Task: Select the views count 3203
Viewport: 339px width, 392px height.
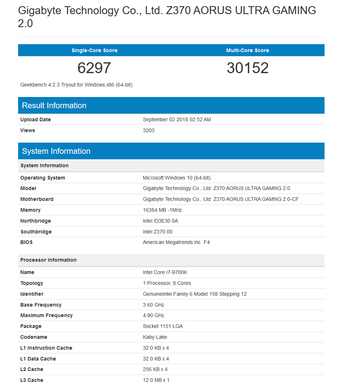Action: [x=149, y=130]
